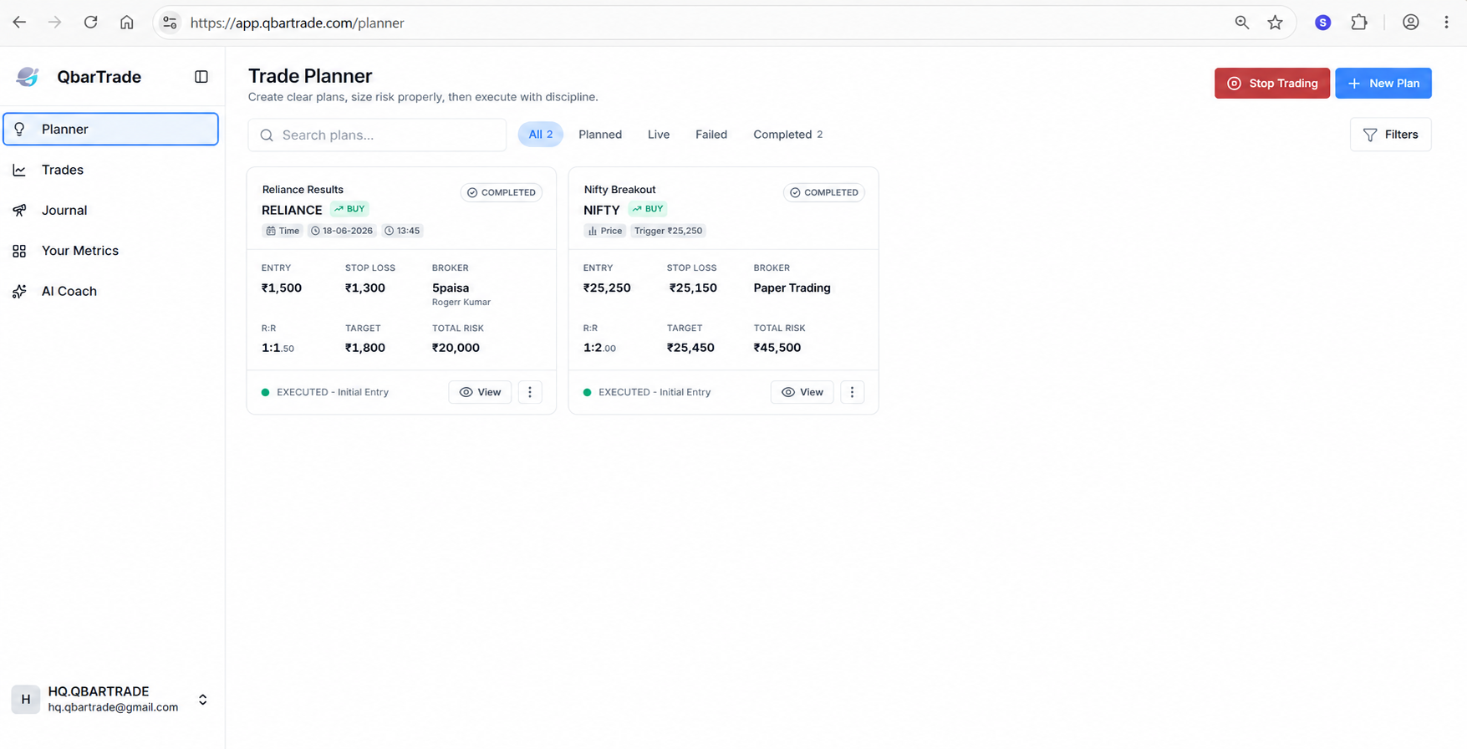This screenshot has width=1467, height=749.
Task: Click the zoom magnifier in address bar
Action: point(1242,23)
